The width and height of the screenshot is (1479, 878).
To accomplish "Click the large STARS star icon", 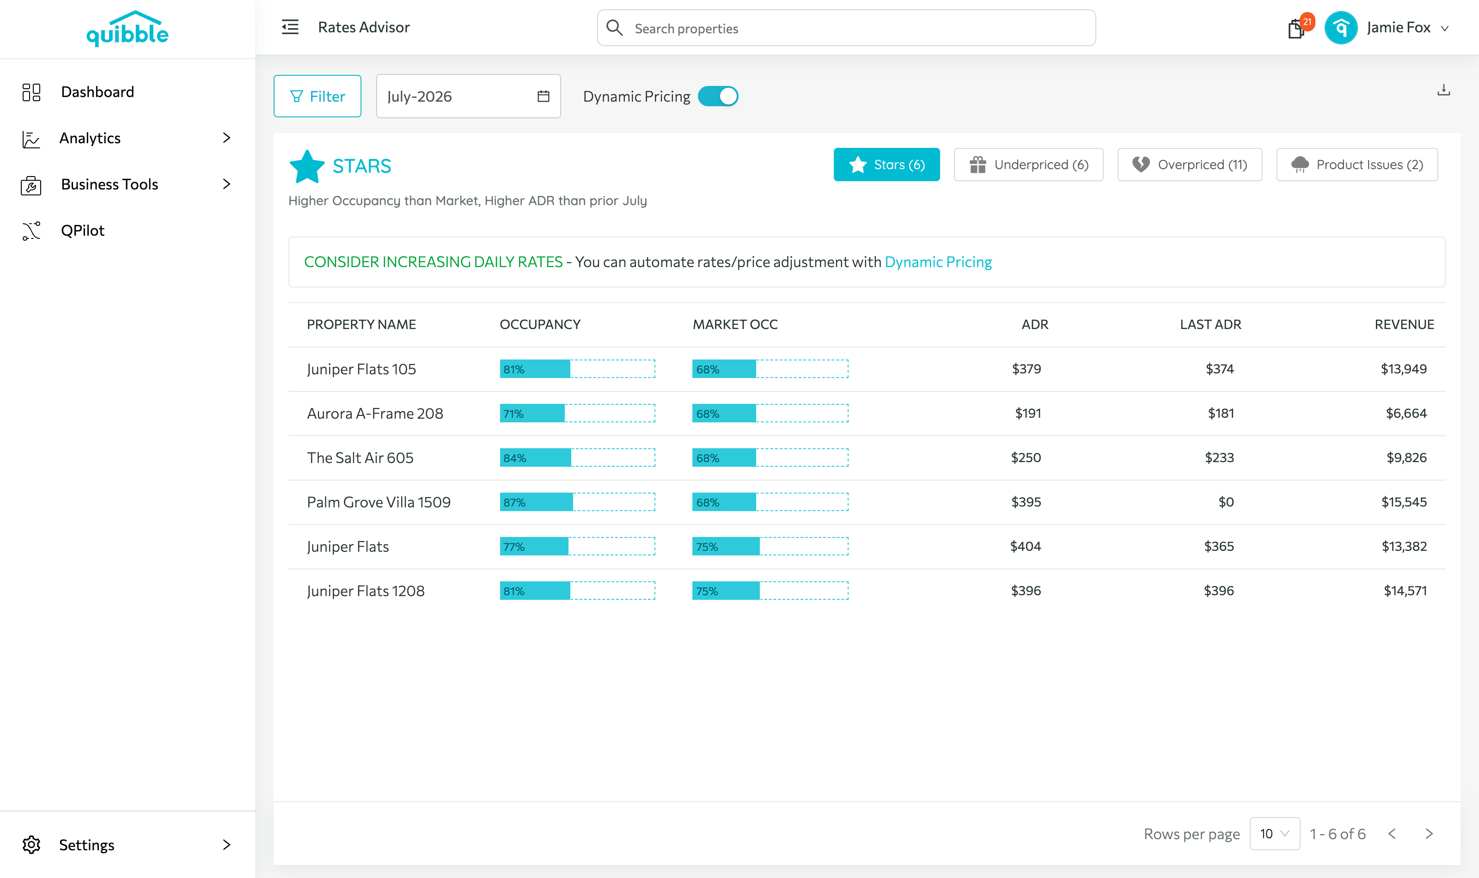I will coord(307,166).
